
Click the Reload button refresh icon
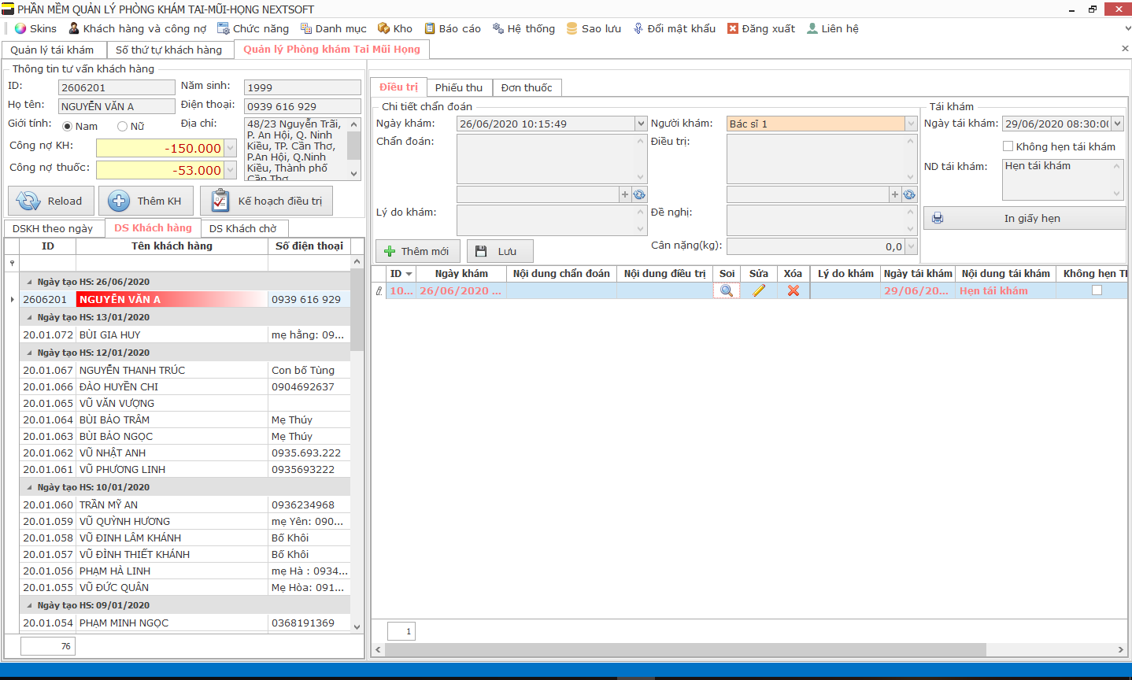(x=28, y=201)
